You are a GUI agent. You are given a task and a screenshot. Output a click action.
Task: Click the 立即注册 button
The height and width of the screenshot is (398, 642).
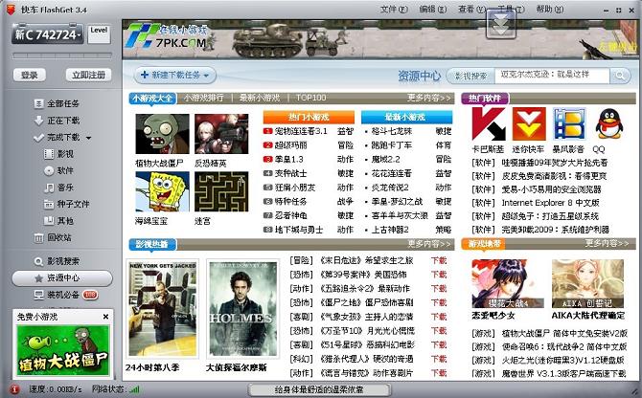(x=88, y=76)
